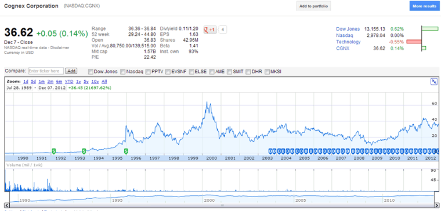The height and width of the screenshot is (211, 441).
Task: Click the chart expand icon
Action: coord(434,82)
